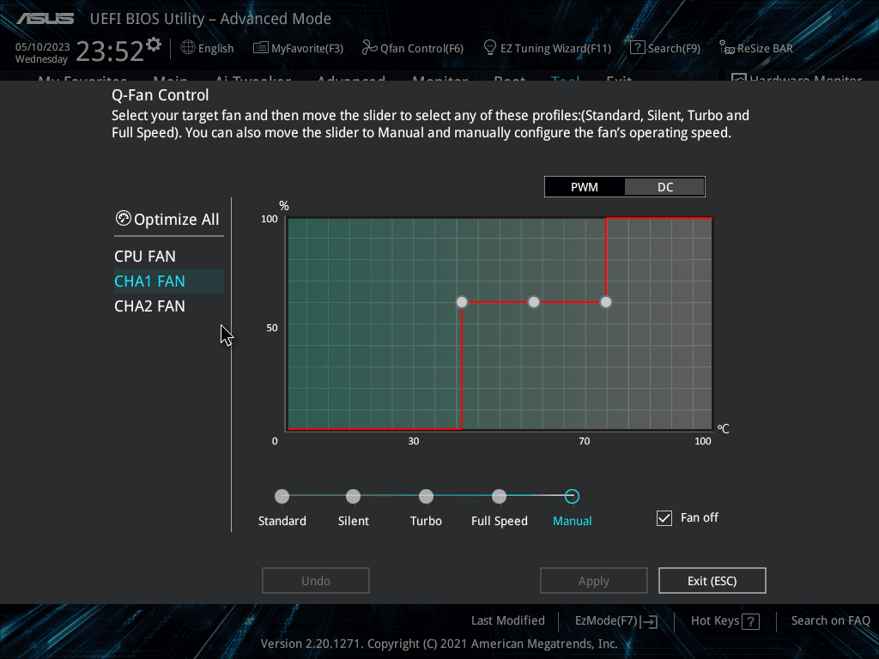Viewport: 879px width, 659px height.
Task: Select the Standard profile point
Action: click(x=282, y=496)
